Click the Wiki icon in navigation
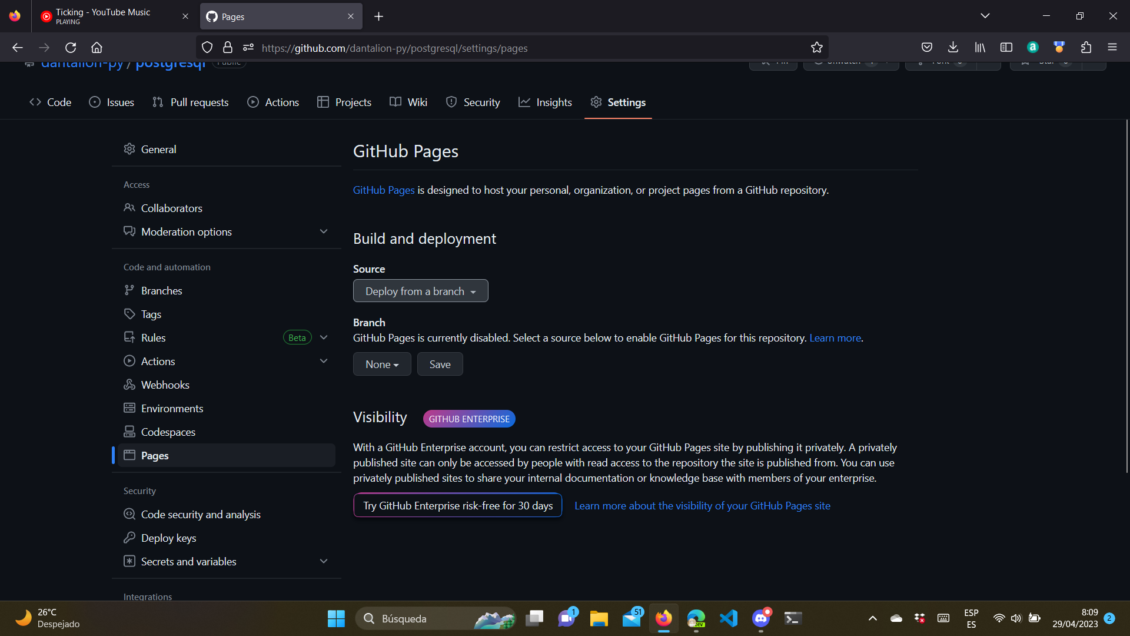The width and height of the screenshot is (1130, 636). (x=397, y=102)
